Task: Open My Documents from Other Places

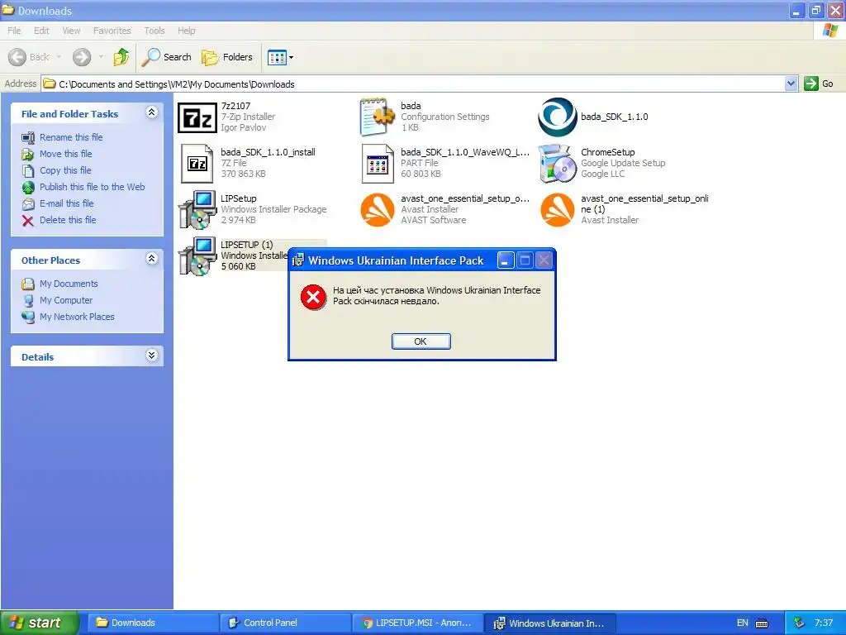Action: pos(69,284)
